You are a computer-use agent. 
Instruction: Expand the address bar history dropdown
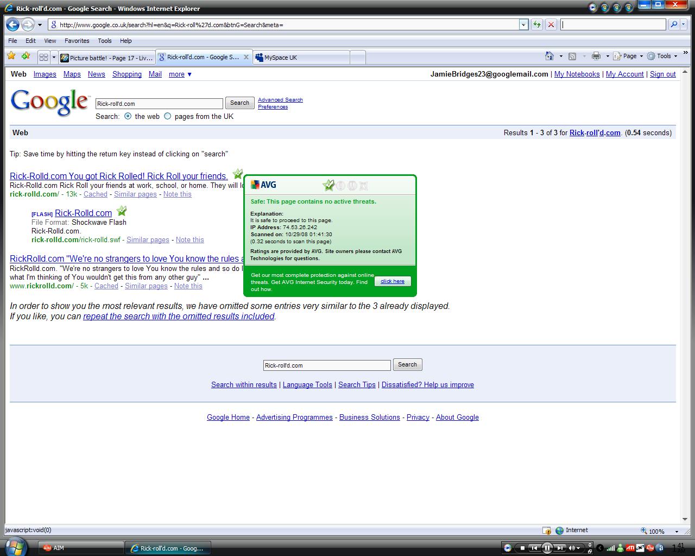(x=523, y=24)
